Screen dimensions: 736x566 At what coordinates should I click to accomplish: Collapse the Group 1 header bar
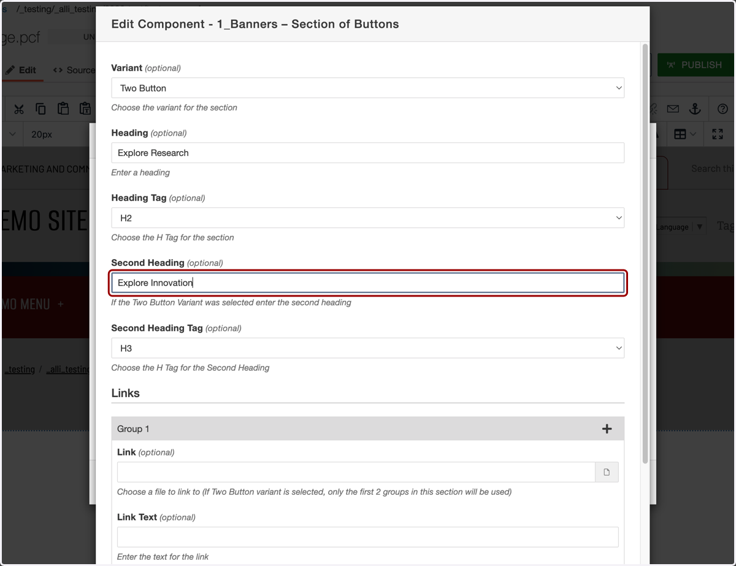coord(368,429)
